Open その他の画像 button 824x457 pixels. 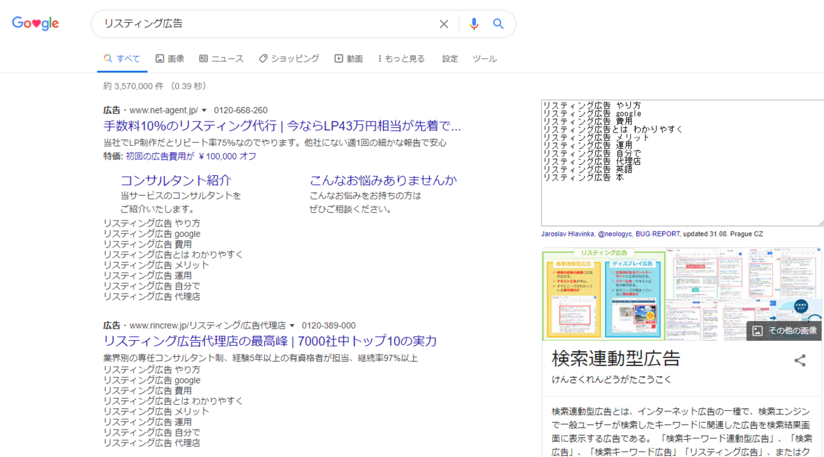click(784, 331)
